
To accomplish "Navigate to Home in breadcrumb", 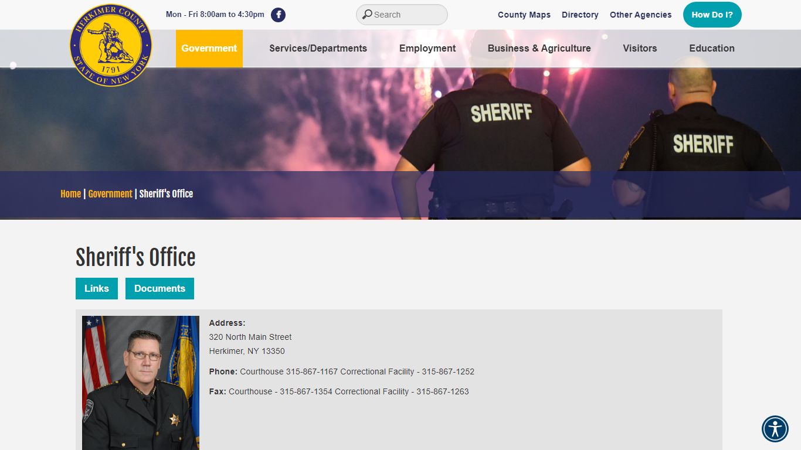I will [x=70, y=194].
